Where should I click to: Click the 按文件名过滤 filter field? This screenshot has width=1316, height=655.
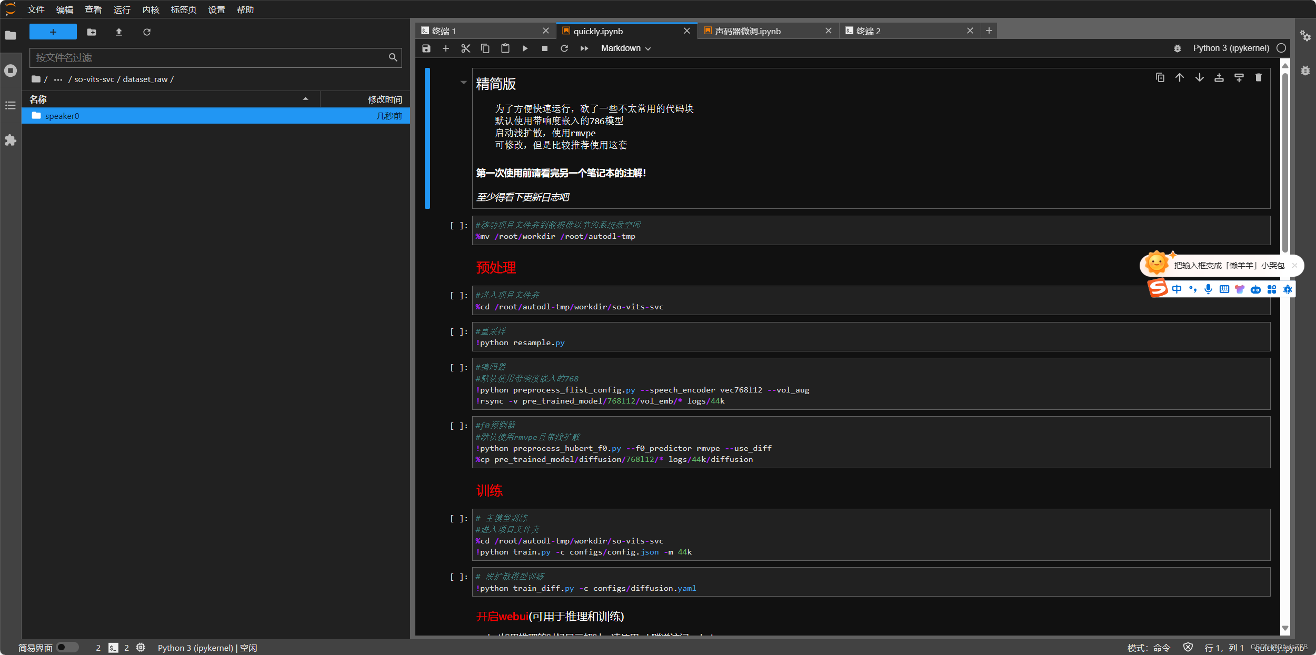211,57
